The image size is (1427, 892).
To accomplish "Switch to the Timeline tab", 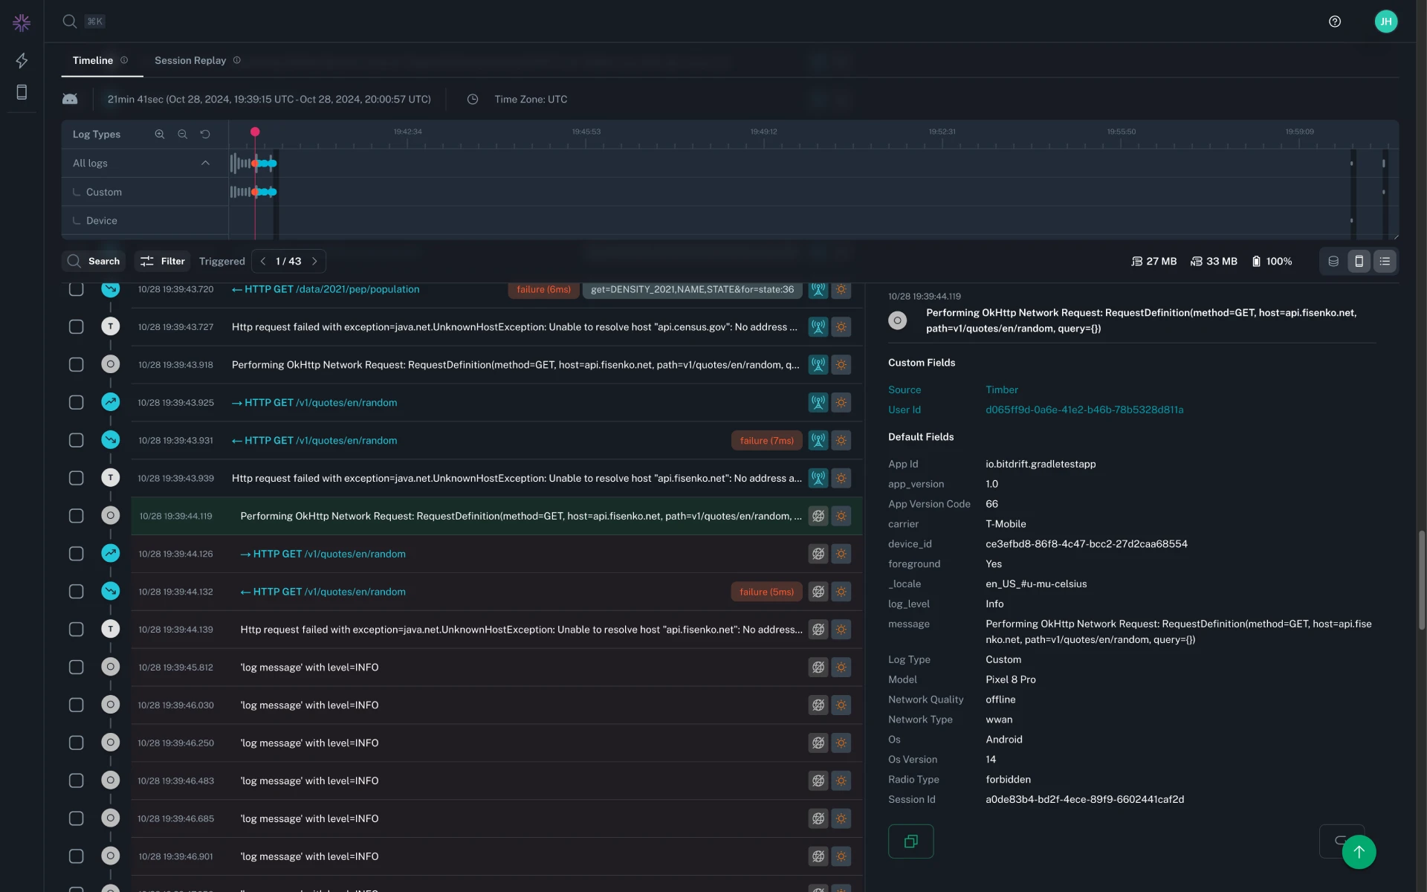I will click(x=92, y=59).
